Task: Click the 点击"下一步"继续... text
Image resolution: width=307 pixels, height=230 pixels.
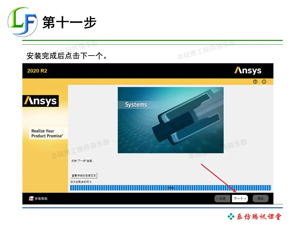Action: 83,161
